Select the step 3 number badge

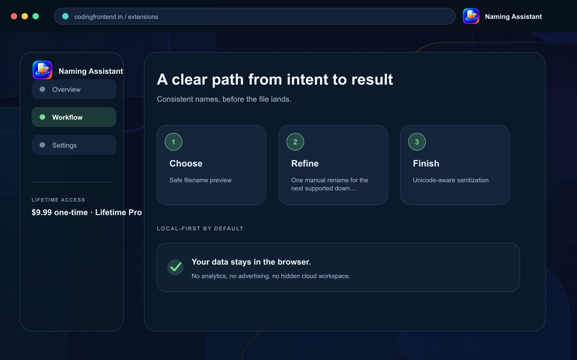click(x=417, y=142)
